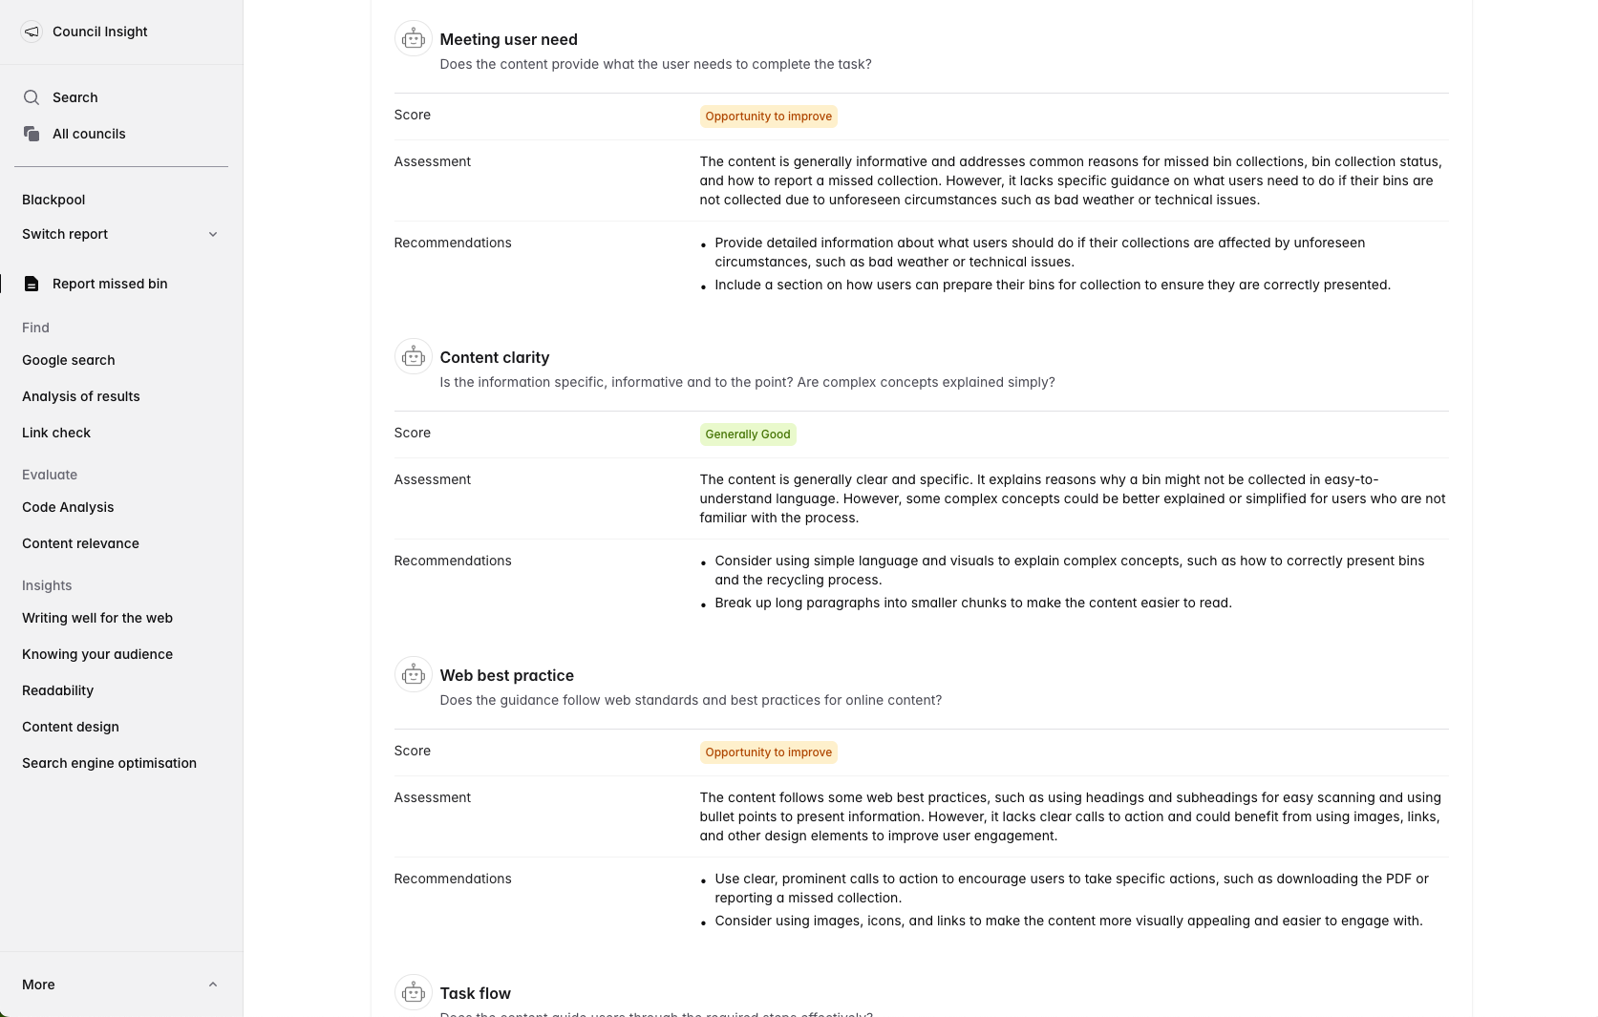Click the Generally Good score badge
This screenshot has width=1598, height=1017.
(748, 434)
